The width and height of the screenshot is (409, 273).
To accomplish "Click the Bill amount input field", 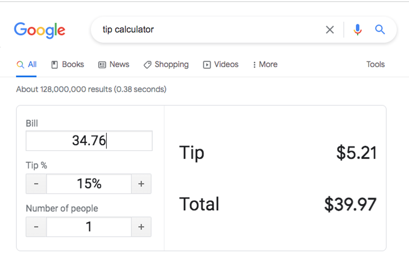I will (x=89, y=141).
